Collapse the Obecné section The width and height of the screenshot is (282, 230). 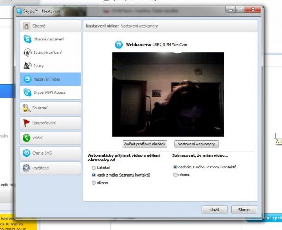click(x=50, y=26)
